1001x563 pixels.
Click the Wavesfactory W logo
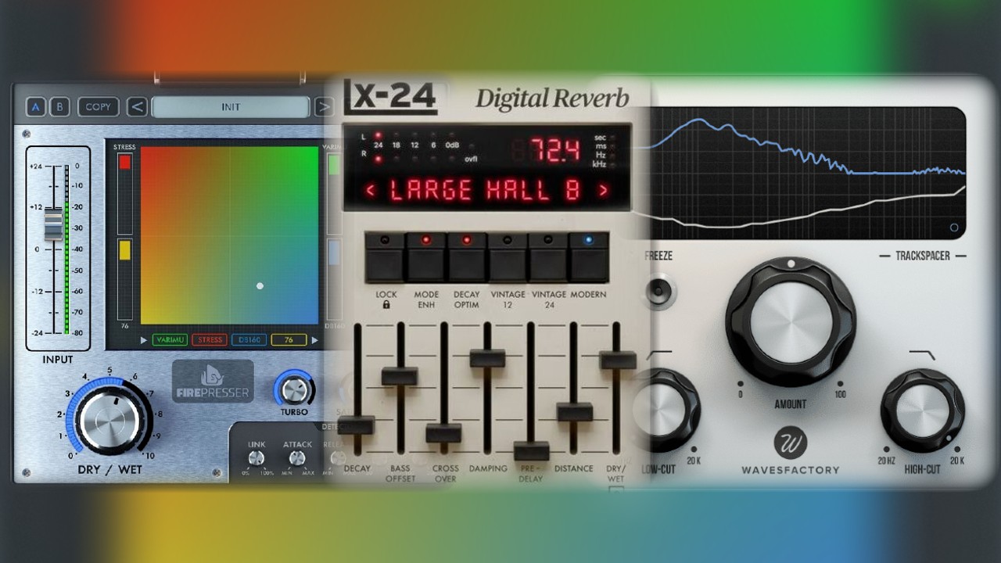click(x=790, y=443)
